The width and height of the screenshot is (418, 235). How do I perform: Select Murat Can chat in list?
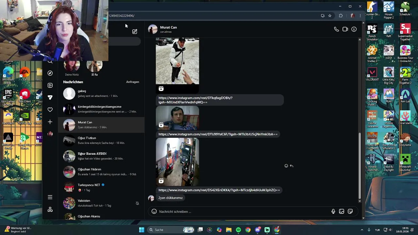(101, 125)
